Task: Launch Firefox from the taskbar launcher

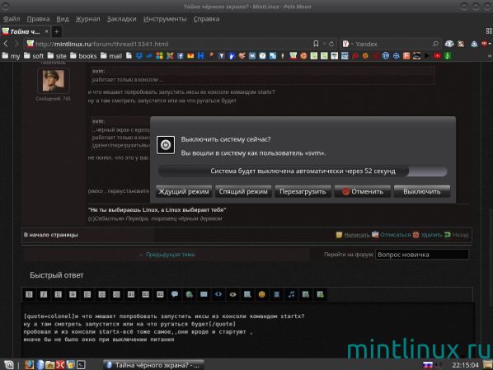Action: pyautogui.click(x=29, y=365)
